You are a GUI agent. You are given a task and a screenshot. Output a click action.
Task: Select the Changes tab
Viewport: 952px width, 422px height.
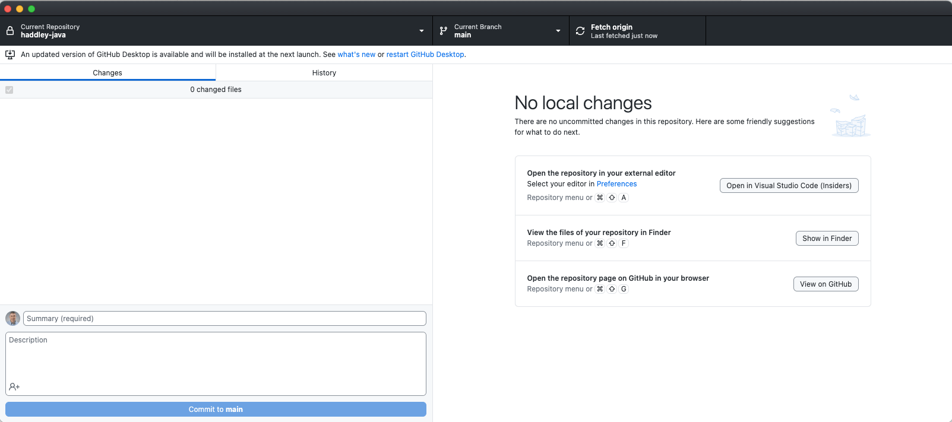coord(107,73)
